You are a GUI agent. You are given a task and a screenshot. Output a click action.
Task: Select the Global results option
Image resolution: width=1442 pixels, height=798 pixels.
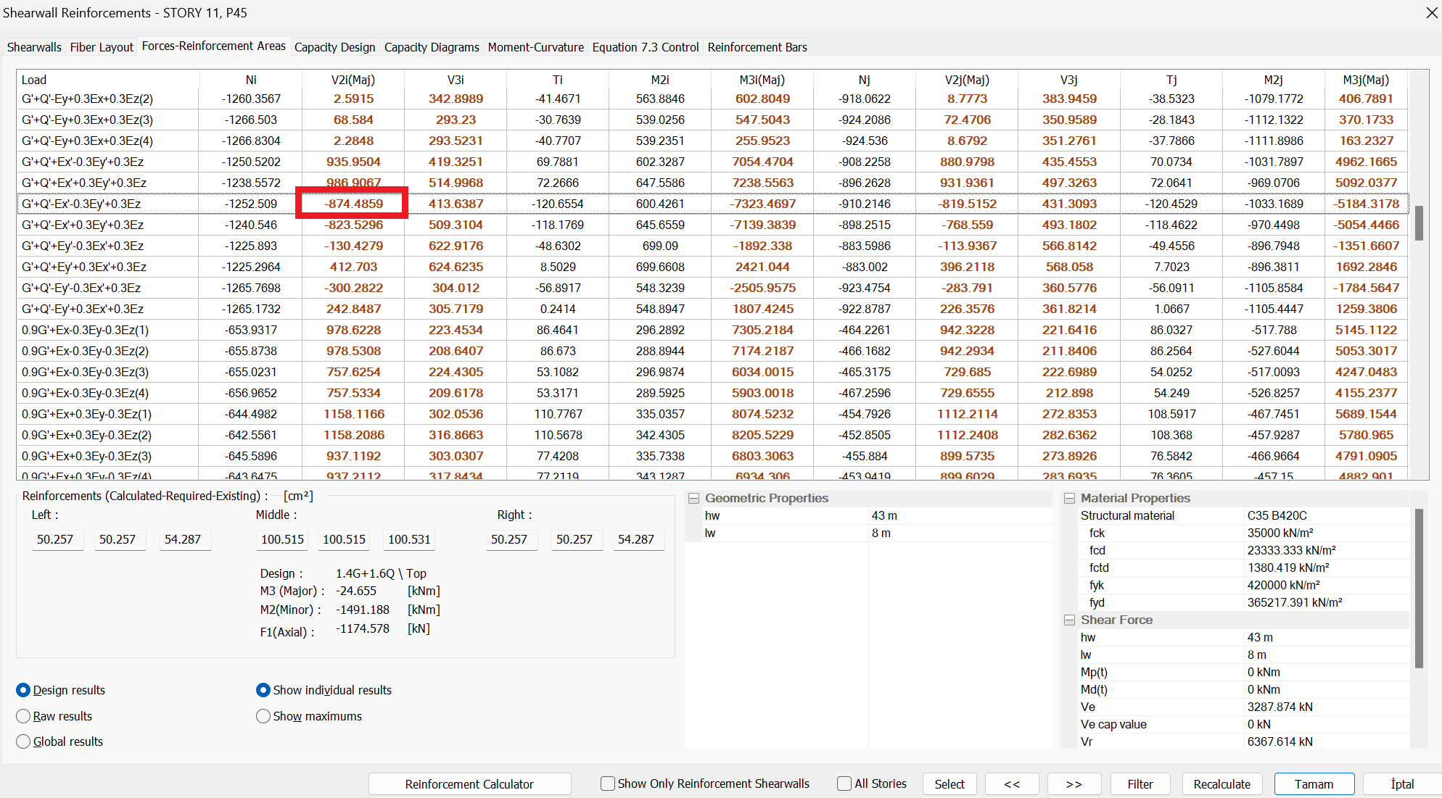24,741
